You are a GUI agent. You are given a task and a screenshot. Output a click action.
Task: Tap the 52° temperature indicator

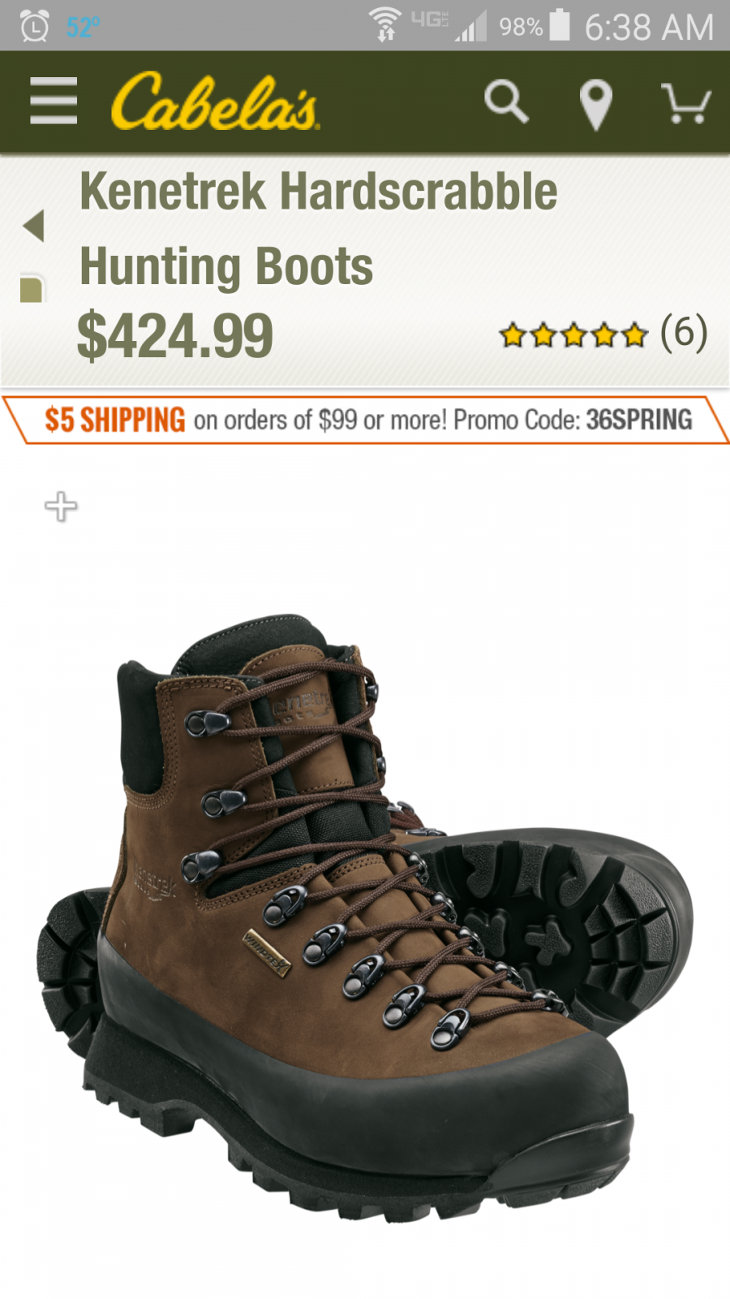pyautogui.click(x=83, y=28)
